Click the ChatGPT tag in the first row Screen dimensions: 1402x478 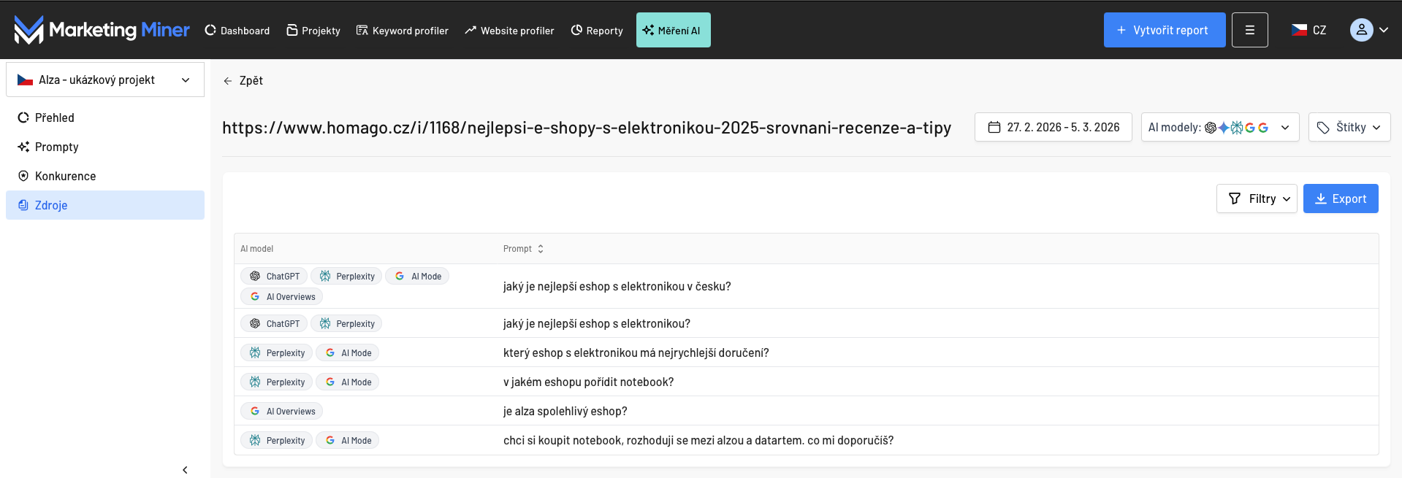274,277
